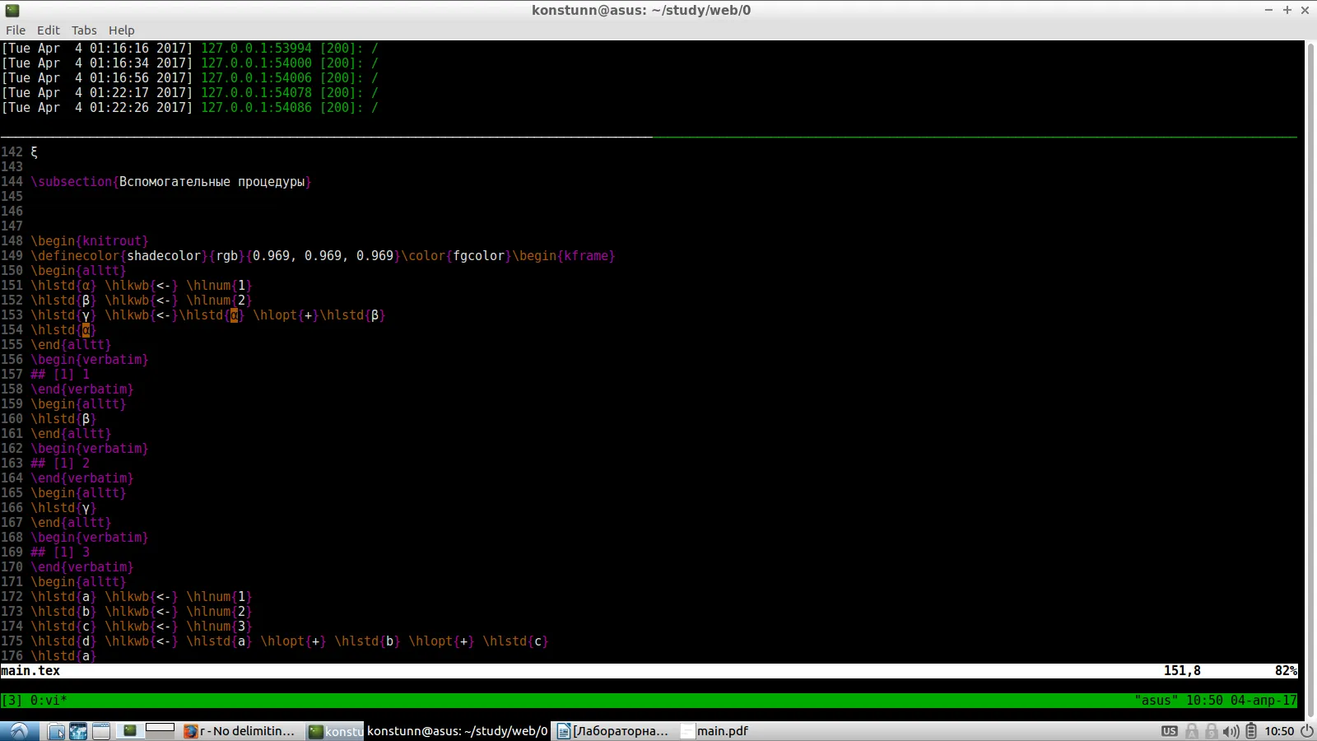Click the '## [1] 2' output line
Viewport: 1317px width, 741px height.
60,464
